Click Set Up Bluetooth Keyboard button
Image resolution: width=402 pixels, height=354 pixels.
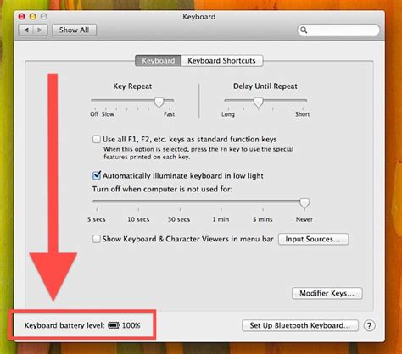click(300, 325)
